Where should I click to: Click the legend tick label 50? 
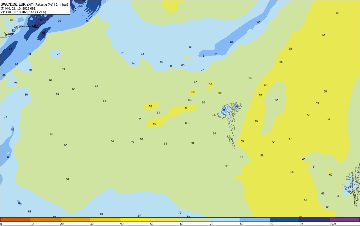(x=152, y=224)
